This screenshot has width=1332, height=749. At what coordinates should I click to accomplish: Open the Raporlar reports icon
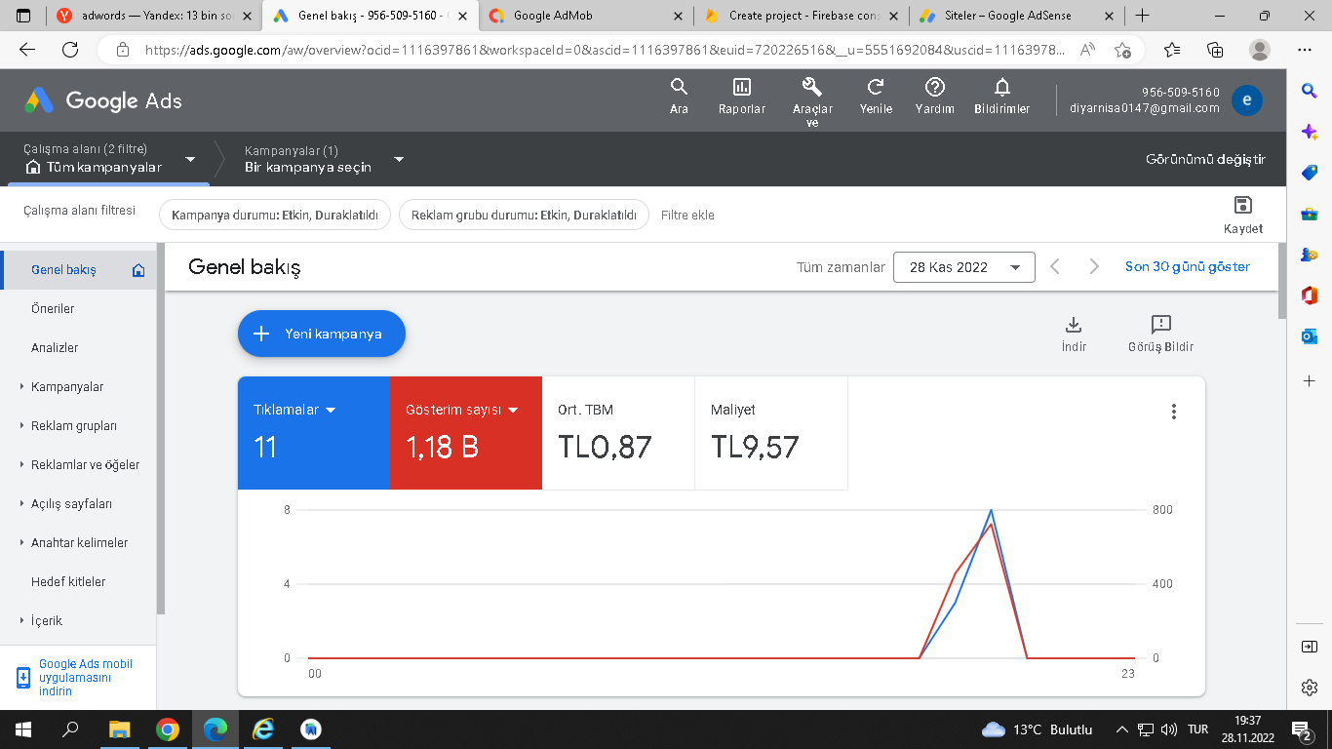click(742, 87)
